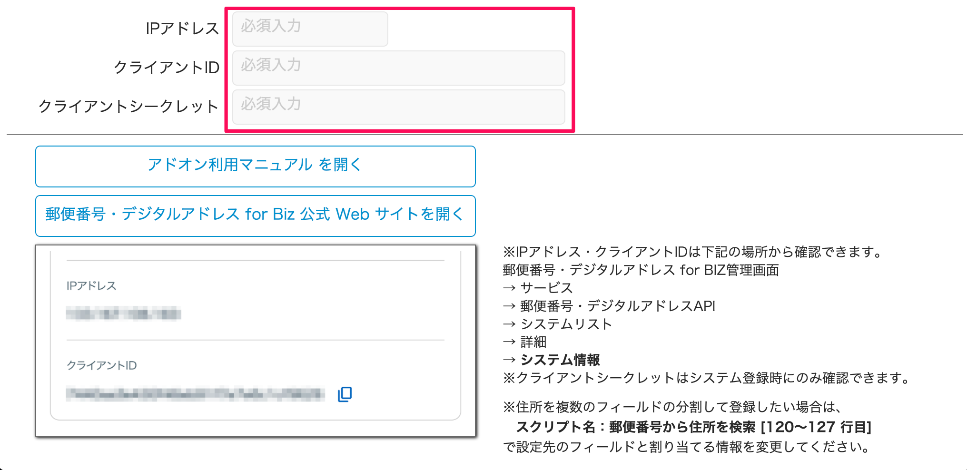Select the クライアントID heading inside the preview image
The image size is (967, 470).
tap(102, 365)
